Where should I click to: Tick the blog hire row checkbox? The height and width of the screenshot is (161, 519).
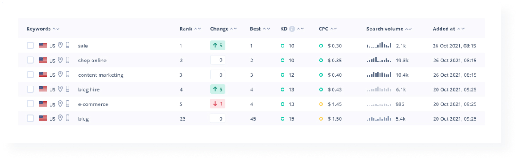pos(30,89)
